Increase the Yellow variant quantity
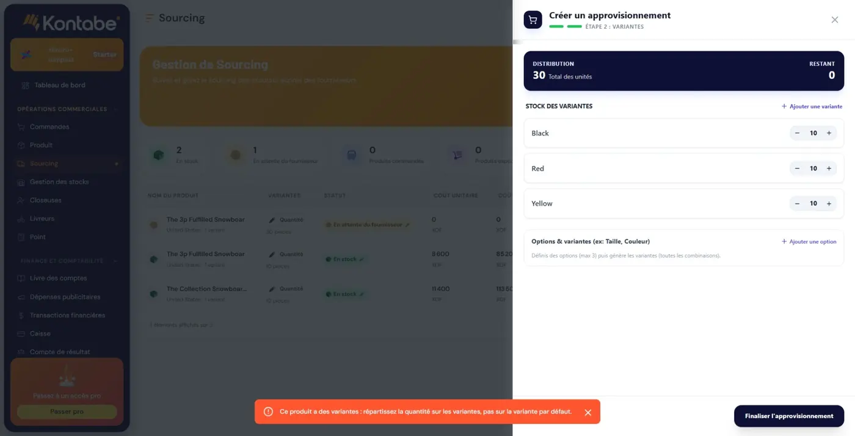Screen dimensions: 855x436 (829, 203)
